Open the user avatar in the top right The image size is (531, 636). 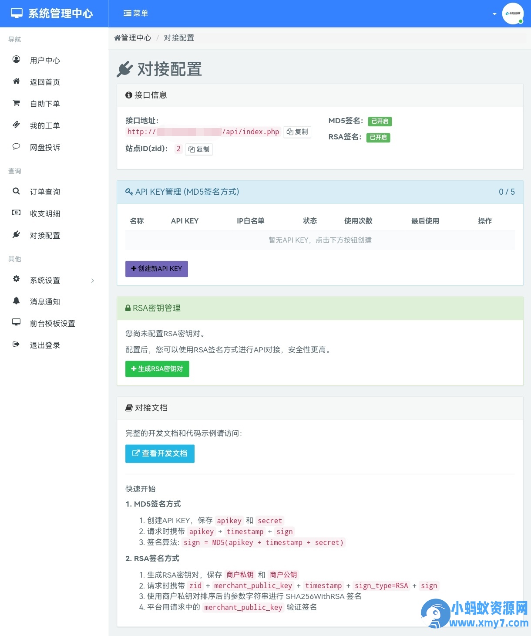click(x=513, y=14)
